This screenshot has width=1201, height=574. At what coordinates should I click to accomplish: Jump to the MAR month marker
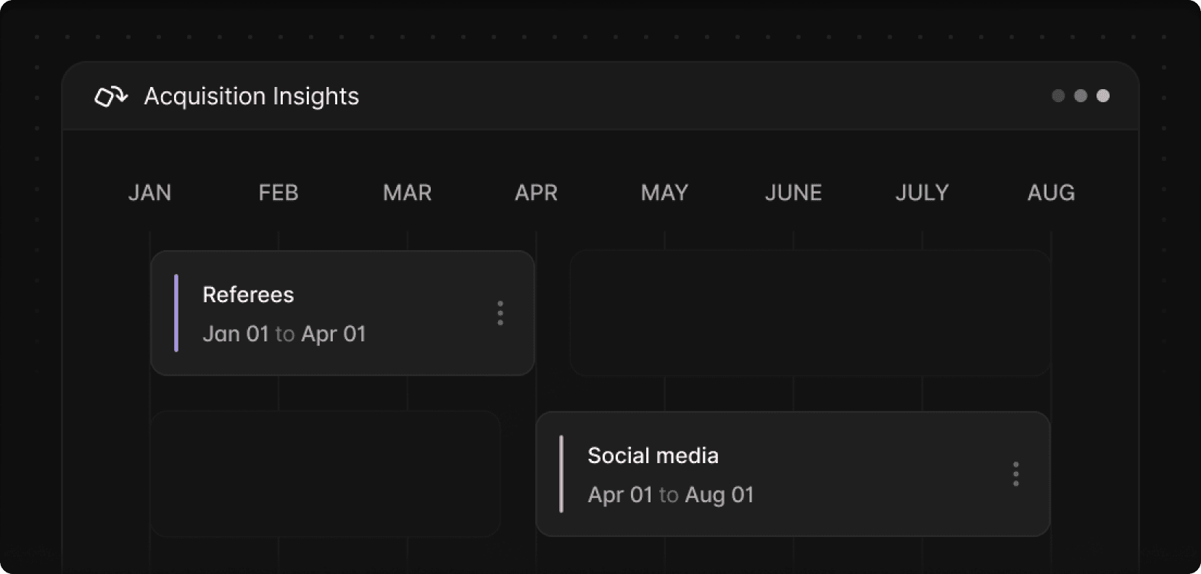[x=408, y=193]
